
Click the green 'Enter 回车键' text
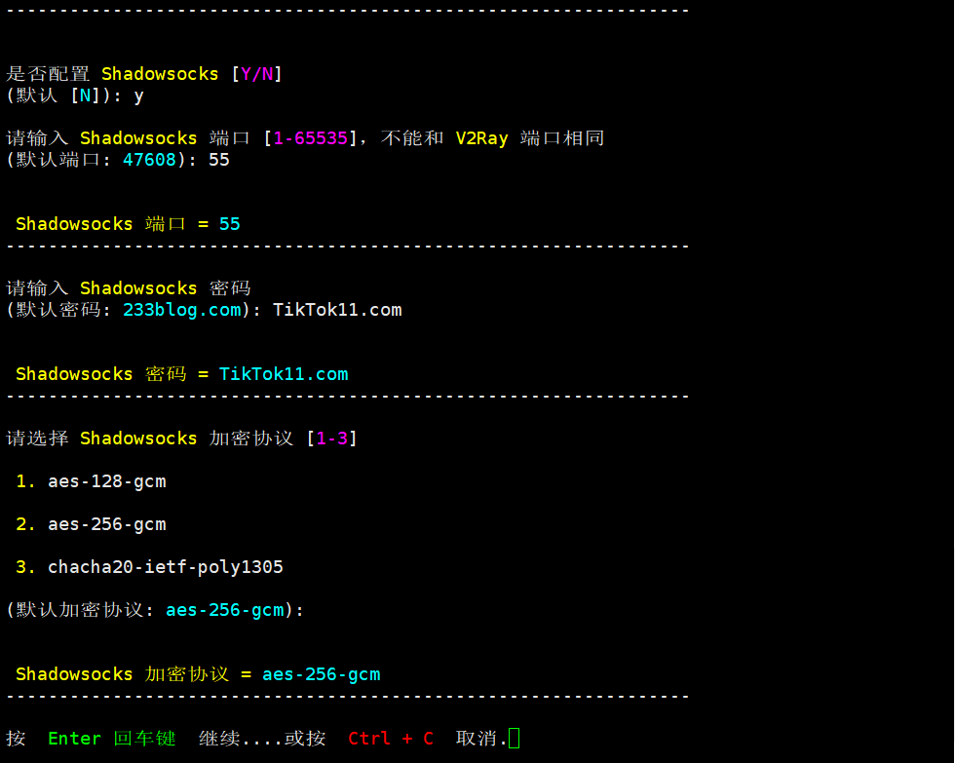[112, 739]
